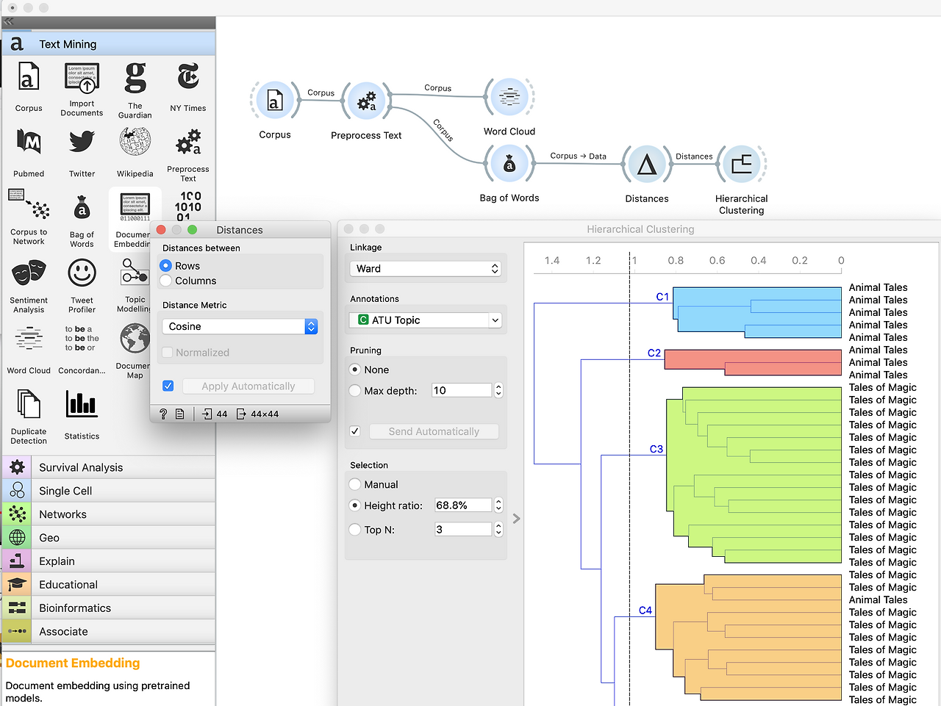Select the Height ratio option
The height and width of the screenshot is (706, 941).
355,505
